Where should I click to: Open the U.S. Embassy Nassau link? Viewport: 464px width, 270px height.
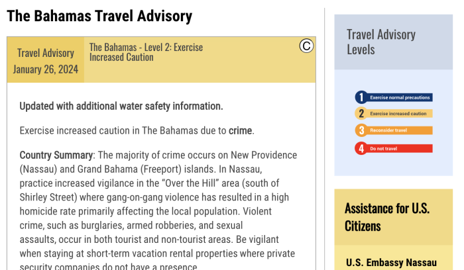pyautogui.click(x=391, y=263)
